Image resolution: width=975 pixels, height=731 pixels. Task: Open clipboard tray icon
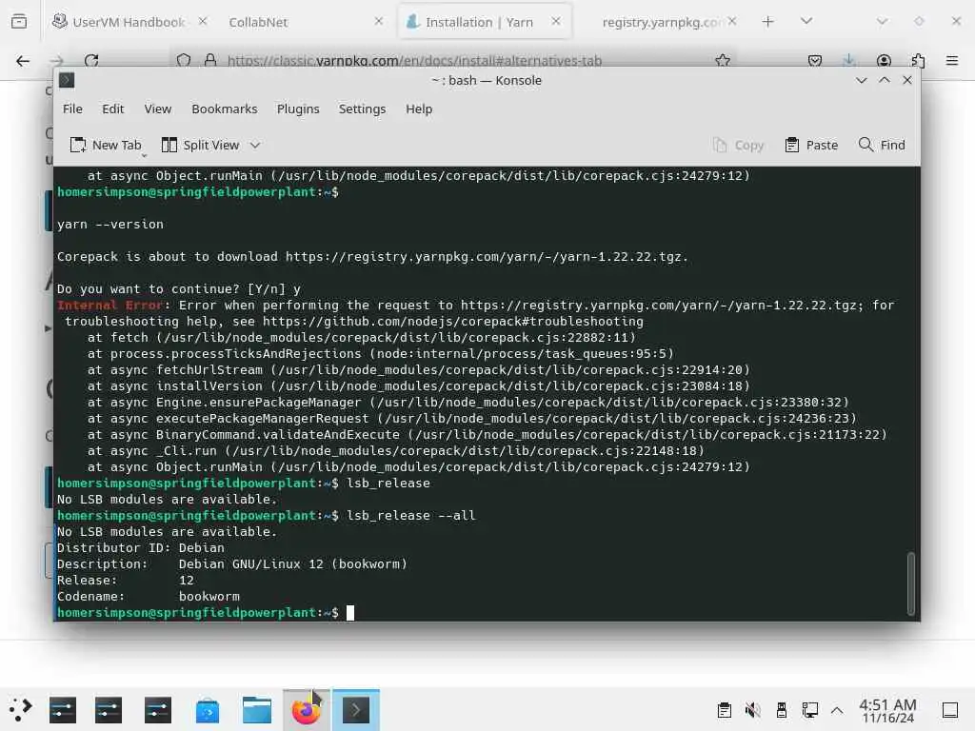tap(724, 710)
